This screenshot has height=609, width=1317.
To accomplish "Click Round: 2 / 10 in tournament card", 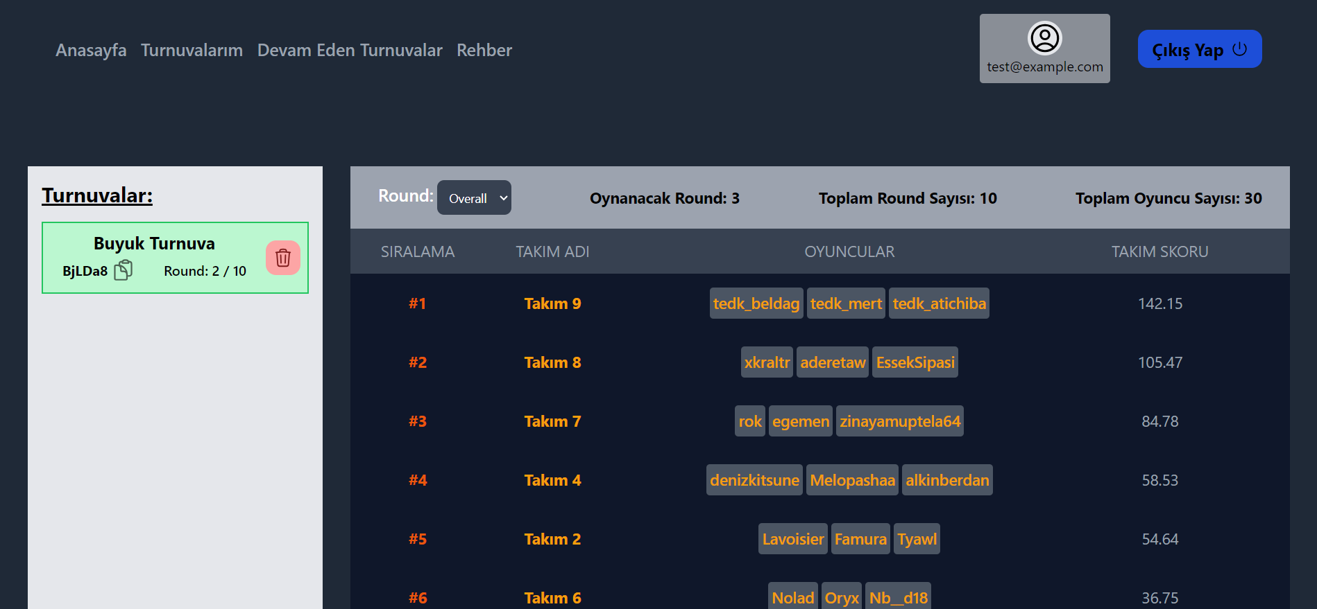I will (x=205, y=271).
